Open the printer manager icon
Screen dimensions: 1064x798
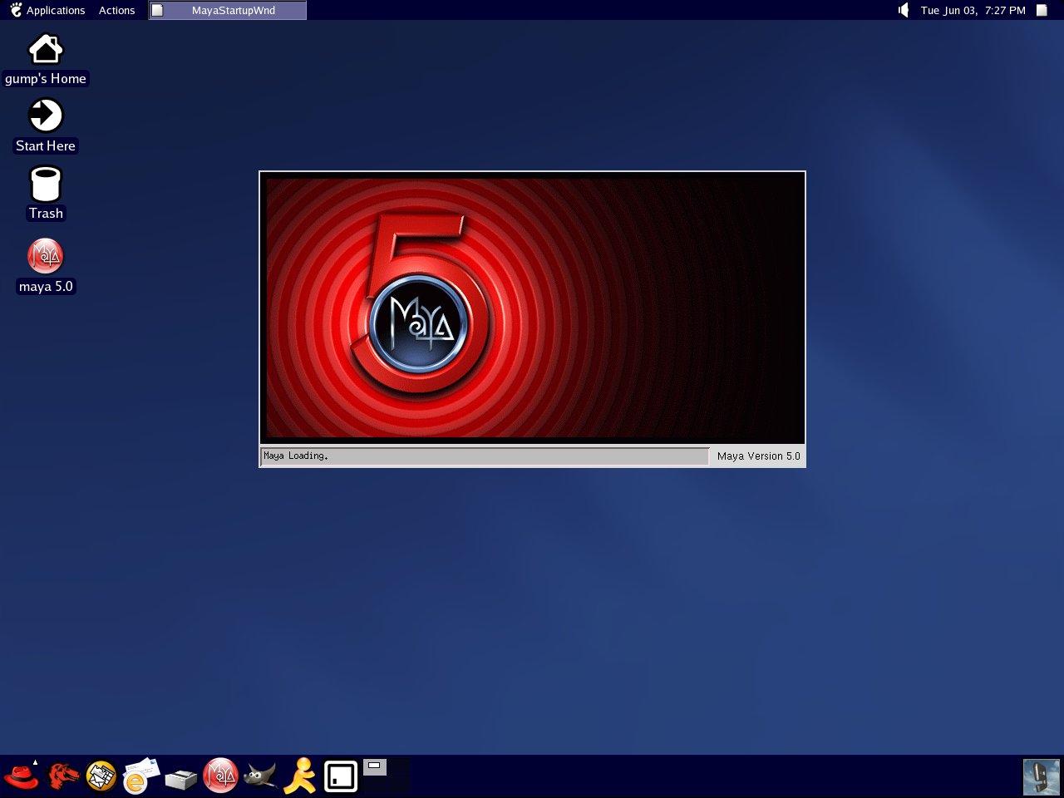click(180, 778)
